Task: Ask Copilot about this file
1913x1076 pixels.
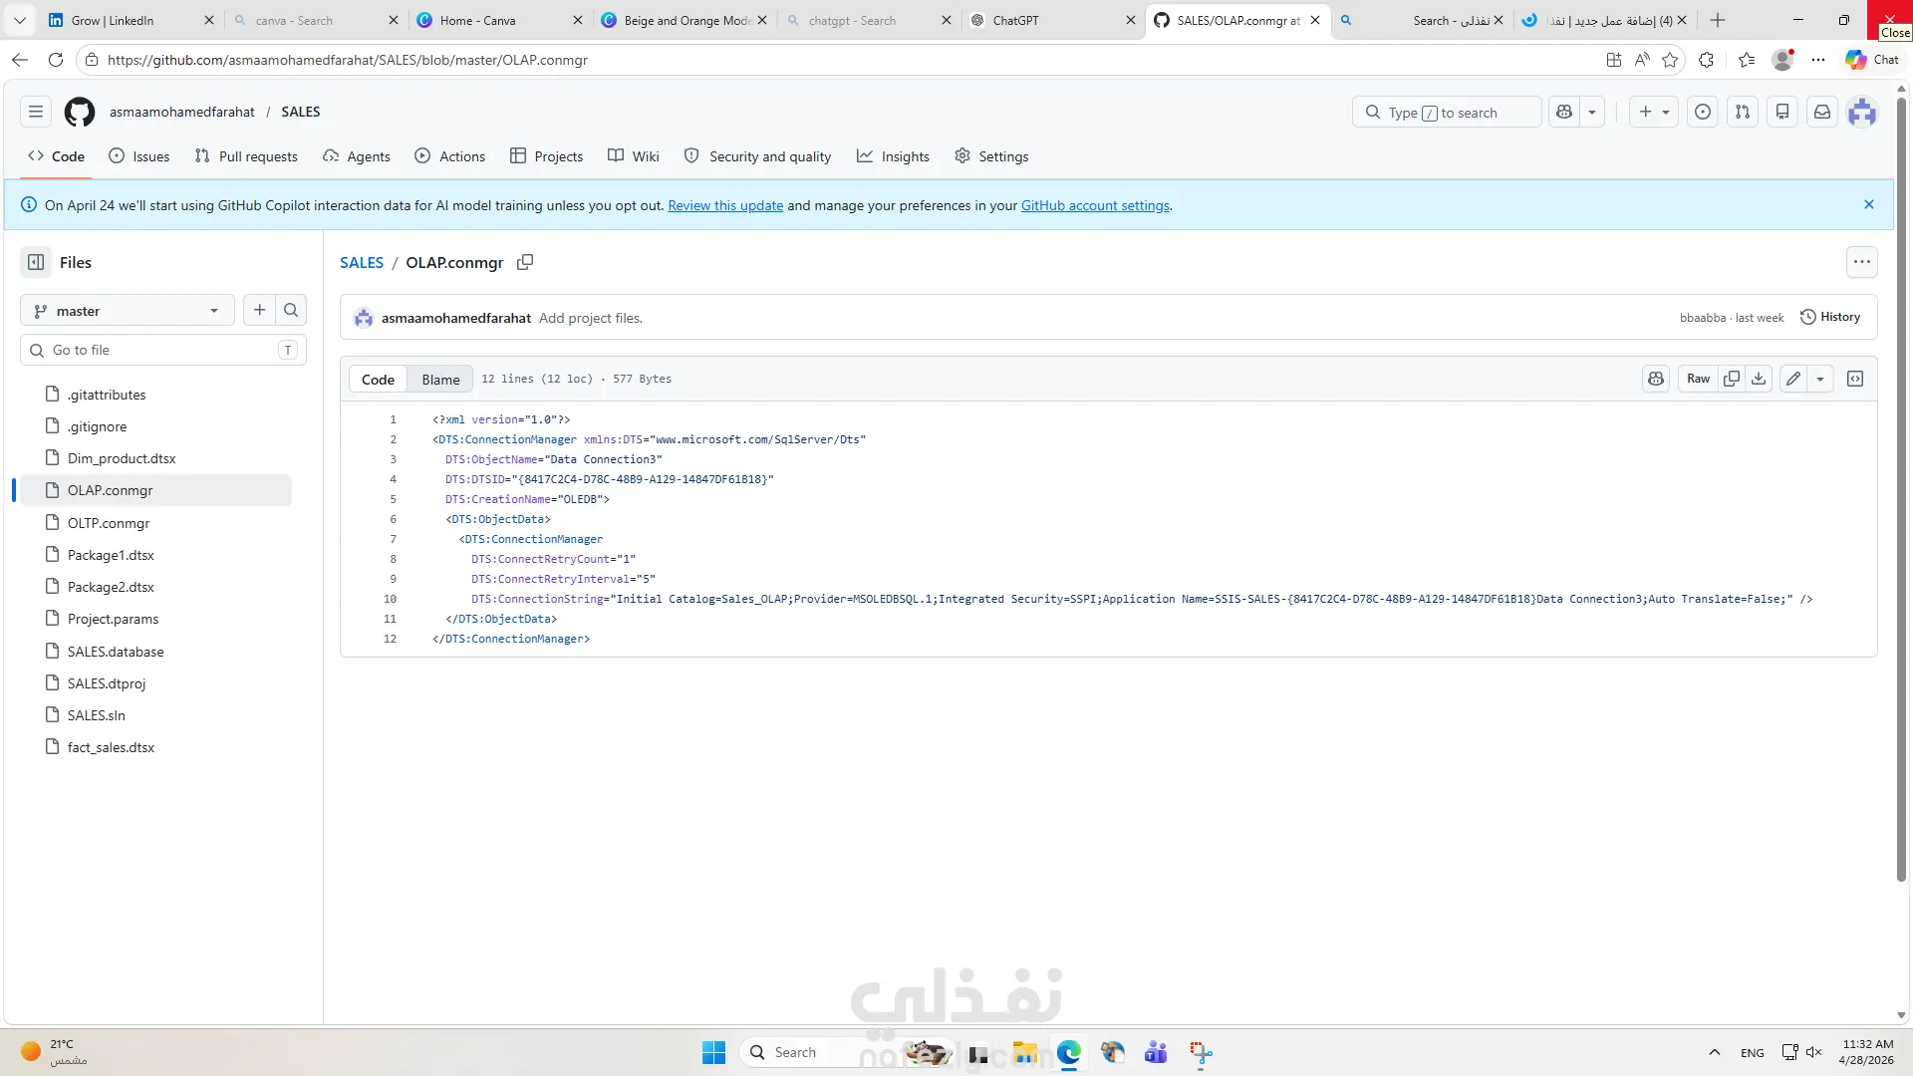Action: coord(1656,379)
